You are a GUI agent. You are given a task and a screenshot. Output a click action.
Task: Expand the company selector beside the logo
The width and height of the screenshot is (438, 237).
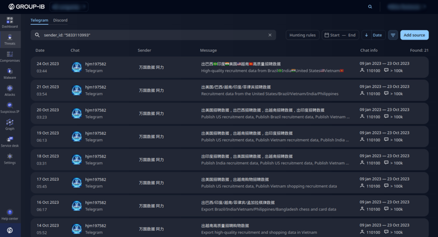(69, 6)
